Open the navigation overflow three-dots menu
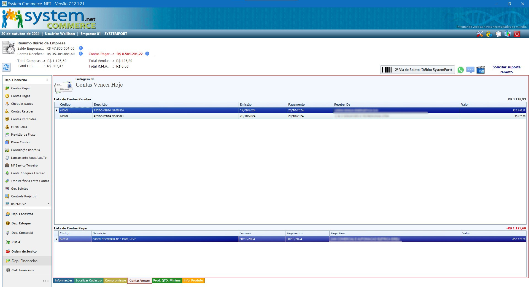Screen dimensions: 529x287 coord(46,281)
